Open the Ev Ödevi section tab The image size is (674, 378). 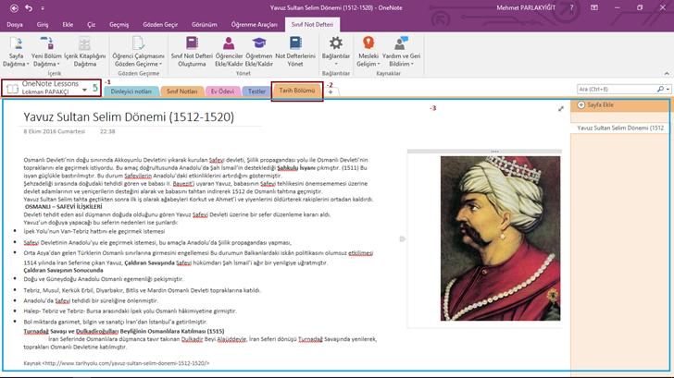[x=222, y=91]
